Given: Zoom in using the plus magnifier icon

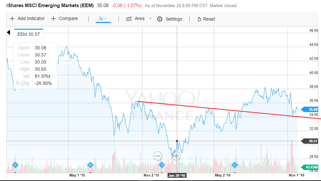Looking at the screenshot, I should (176, 156).
